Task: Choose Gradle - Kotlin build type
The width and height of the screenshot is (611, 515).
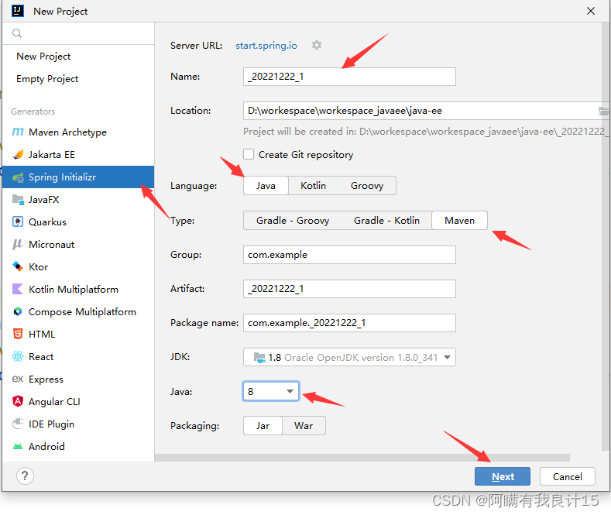Action: 386,221
